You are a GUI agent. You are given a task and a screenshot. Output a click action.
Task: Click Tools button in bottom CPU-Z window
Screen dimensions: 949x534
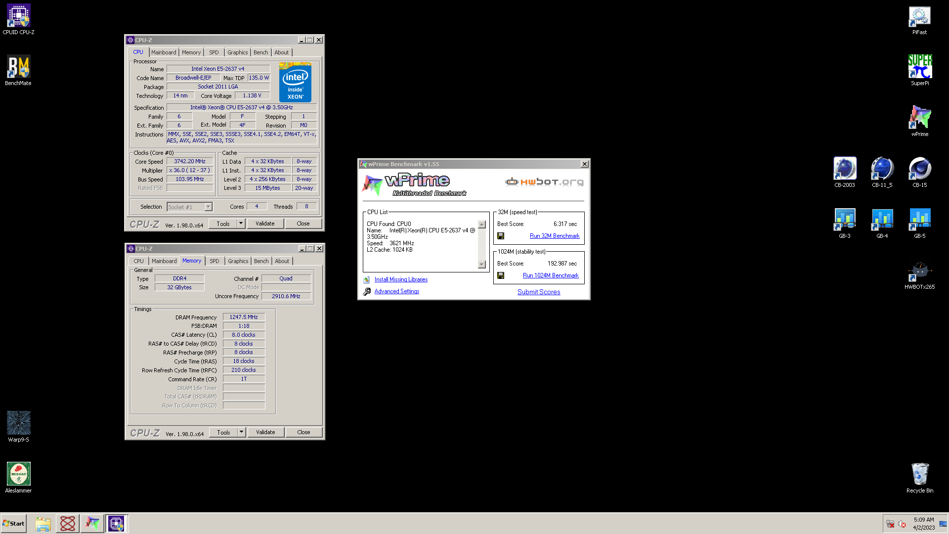[223, 432]
